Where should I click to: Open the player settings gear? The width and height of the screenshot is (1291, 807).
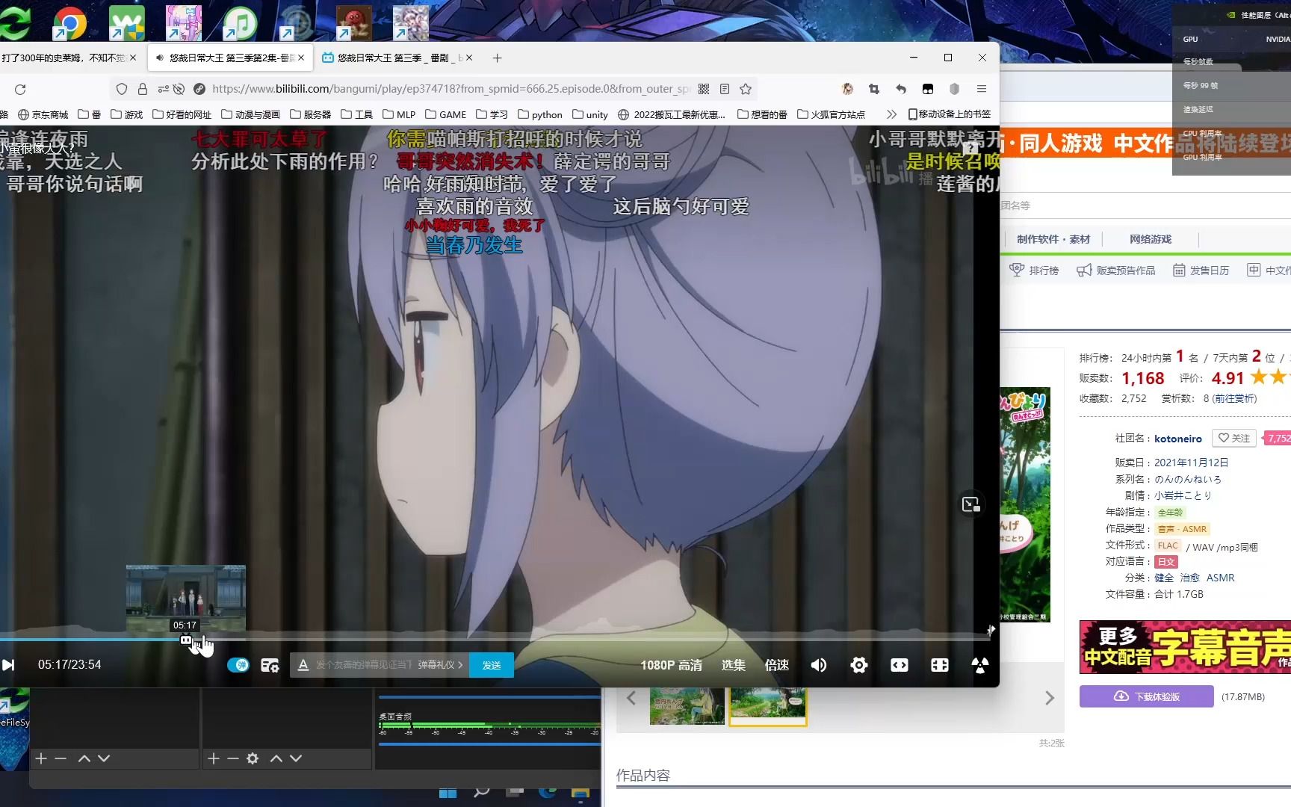point(859,665)
